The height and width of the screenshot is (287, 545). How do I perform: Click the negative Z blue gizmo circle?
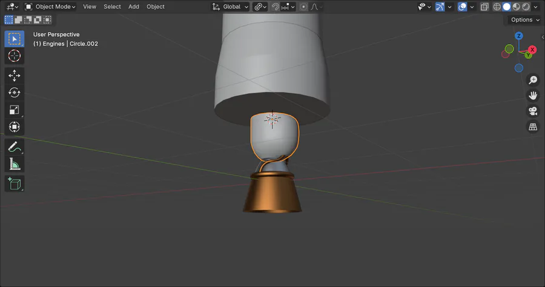(x=519, y=68)
